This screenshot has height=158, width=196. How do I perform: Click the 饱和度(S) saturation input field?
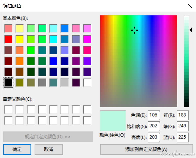[x=154, y=126]
